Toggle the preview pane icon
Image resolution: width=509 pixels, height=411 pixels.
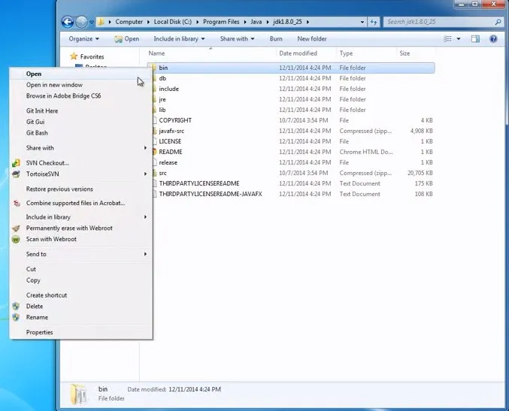[475, 39]
